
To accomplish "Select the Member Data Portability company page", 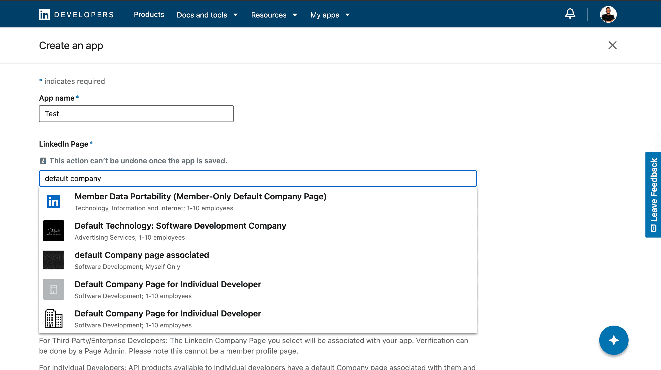I will 200,196.
